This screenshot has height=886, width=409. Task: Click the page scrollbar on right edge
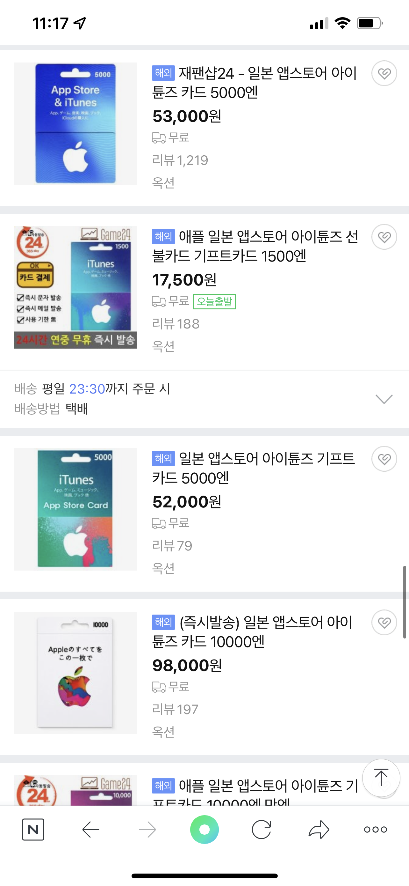(405, 602)
